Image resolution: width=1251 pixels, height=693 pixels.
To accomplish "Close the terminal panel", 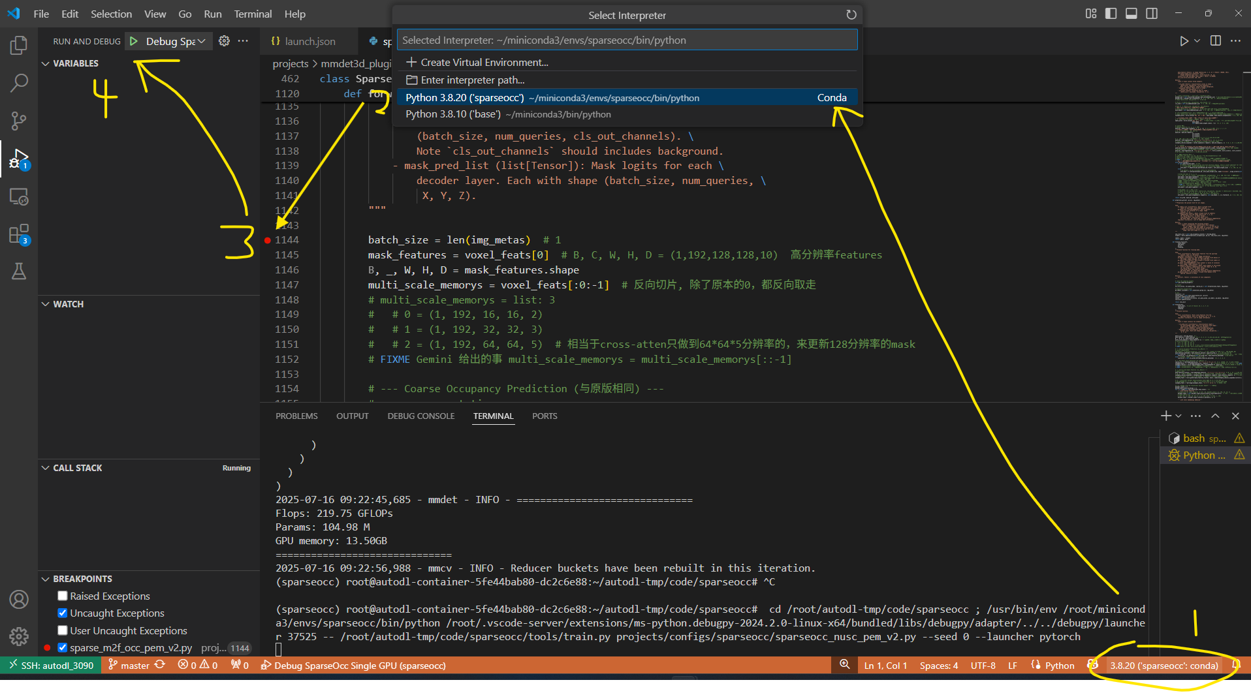I will click(x=1235, y=416).
